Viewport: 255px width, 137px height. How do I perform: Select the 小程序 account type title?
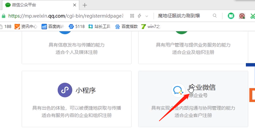(86, 90)
